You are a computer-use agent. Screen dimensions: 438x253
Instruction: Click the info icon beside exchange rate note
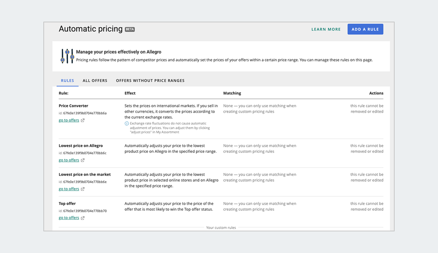pos(127,123)
